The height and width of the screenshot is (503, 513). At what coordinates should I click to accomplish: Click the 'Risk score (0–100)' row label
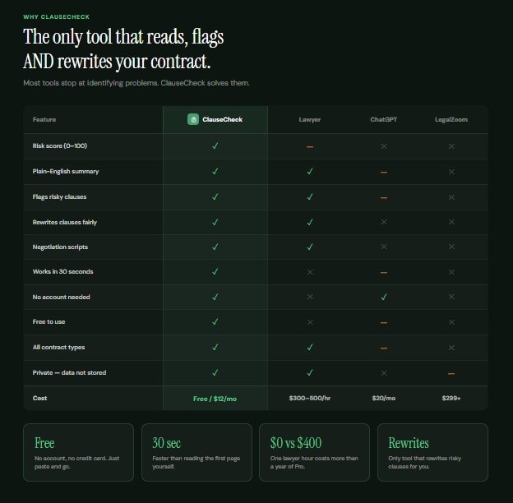(60, 145)
